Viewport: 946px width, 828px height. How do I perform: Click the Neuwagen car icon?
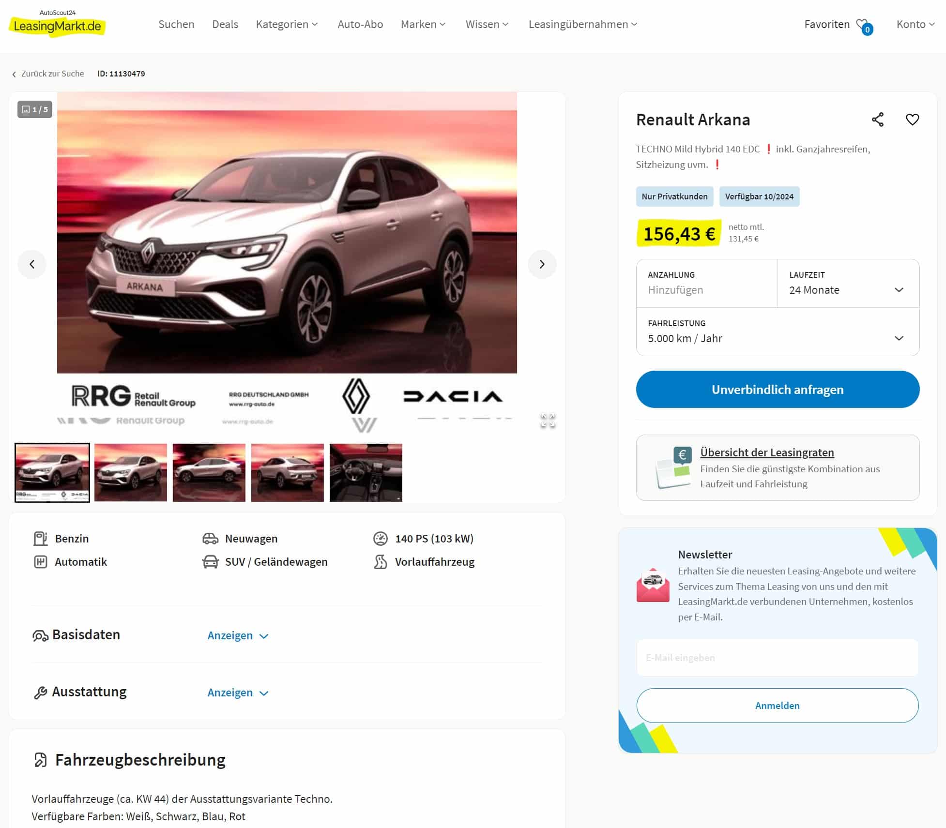[x=210, y=539]
